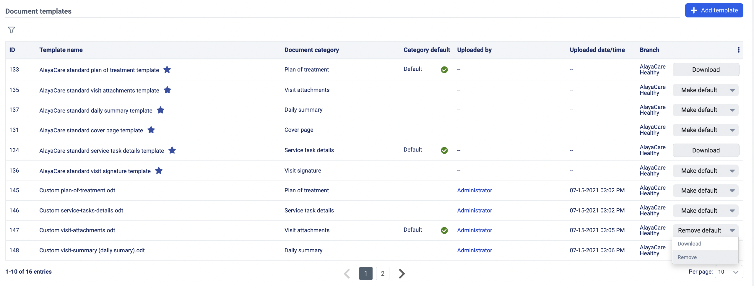Open column options kebab menu

pos(738,50)
